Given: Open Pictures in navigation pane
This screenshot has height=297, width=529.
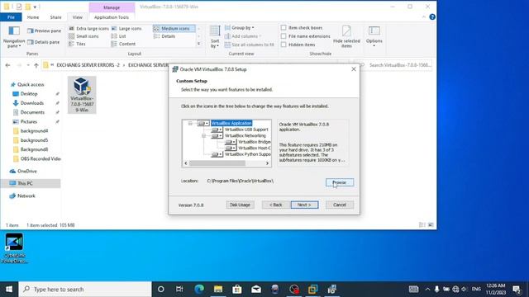Looking at the screenshot, I should (x=29, y=121).
